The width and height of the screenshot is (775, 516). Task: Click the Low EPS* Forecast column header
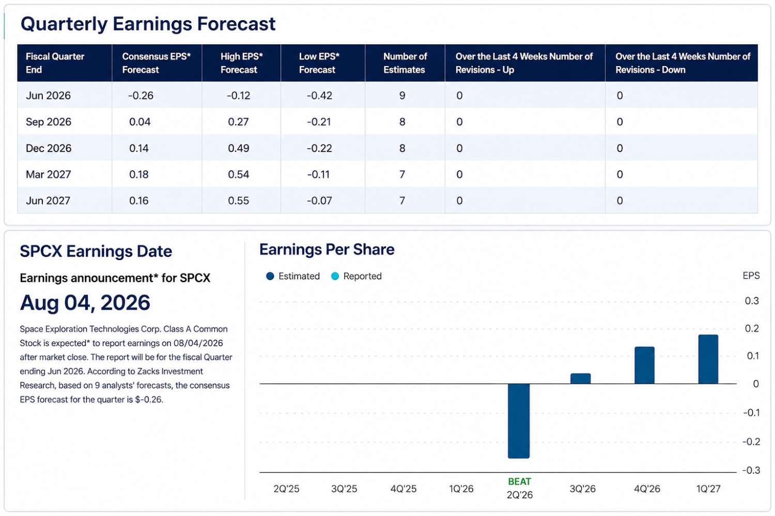[x=323, y=63]
